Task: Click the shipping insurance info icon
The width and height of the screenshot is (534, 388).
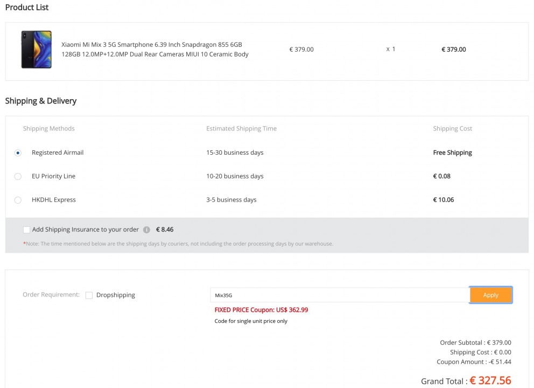Action: pyautogui.click(x=146, y=230)
